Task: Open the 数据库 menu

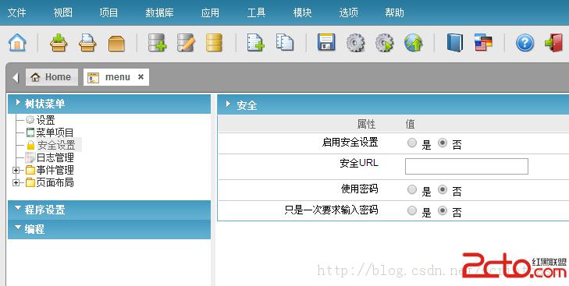Action: pyautogui.click(x=159, y=12)
